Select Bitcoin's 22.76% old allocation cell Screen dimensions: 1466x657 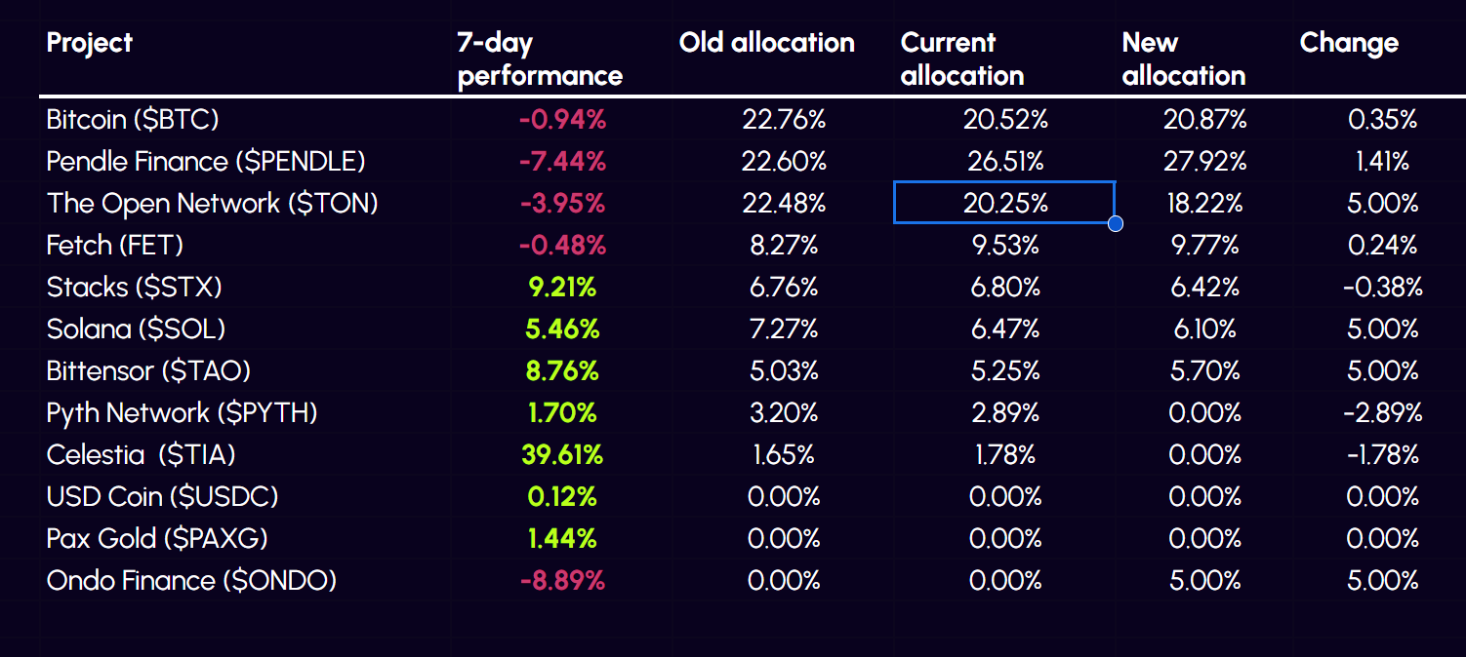tap(784, 120)
